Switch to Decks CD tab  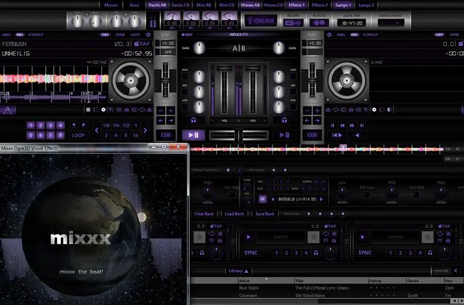pos(180,5)
